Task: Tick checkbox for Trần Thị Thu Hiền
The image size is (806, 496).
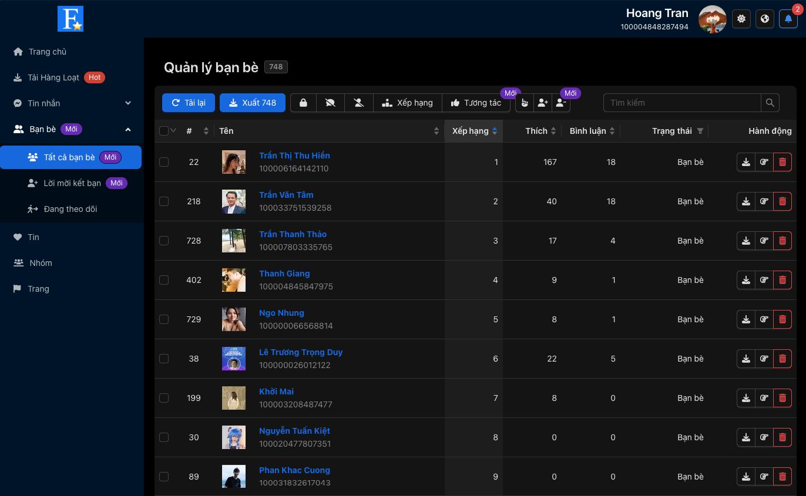Action: pyautogui.click(x=164, y=162)
